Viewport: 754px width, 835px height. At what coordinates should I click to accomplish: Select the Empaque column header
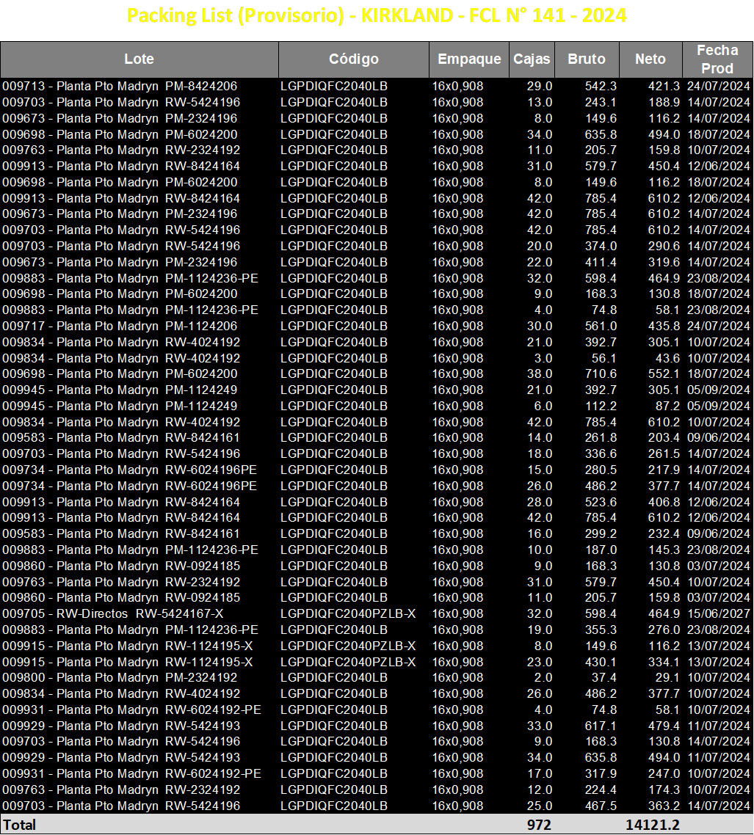pos(469,59)
